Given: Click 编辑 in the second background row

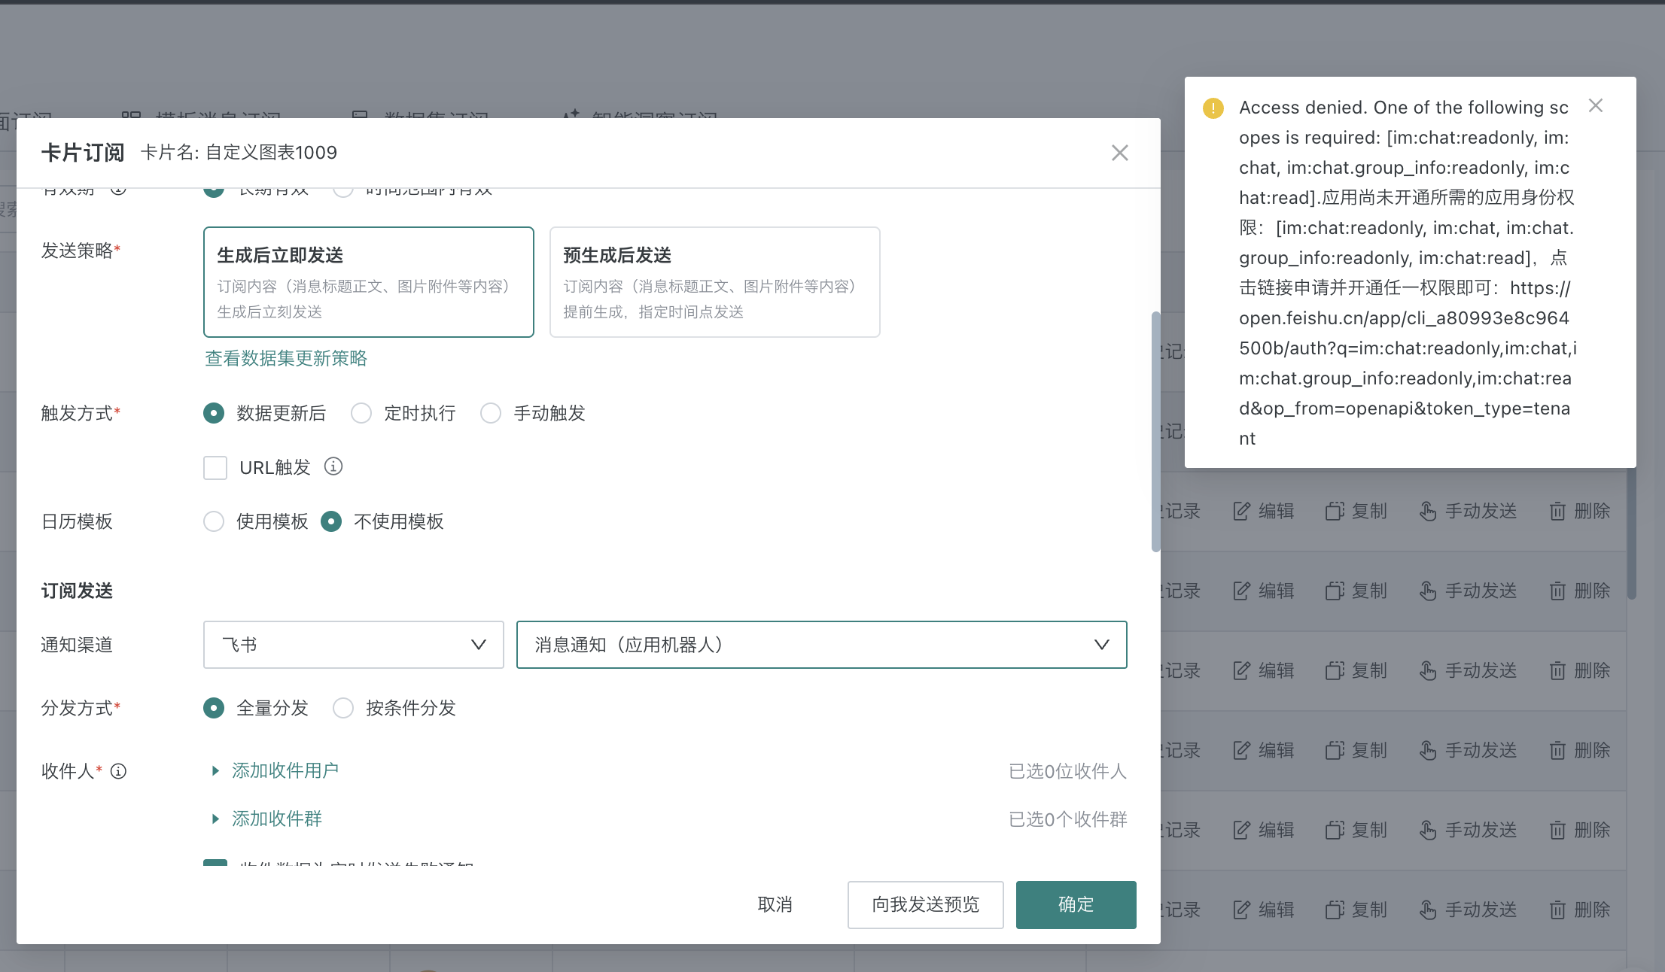Looking at the screenshot, I should [1264, 591].
